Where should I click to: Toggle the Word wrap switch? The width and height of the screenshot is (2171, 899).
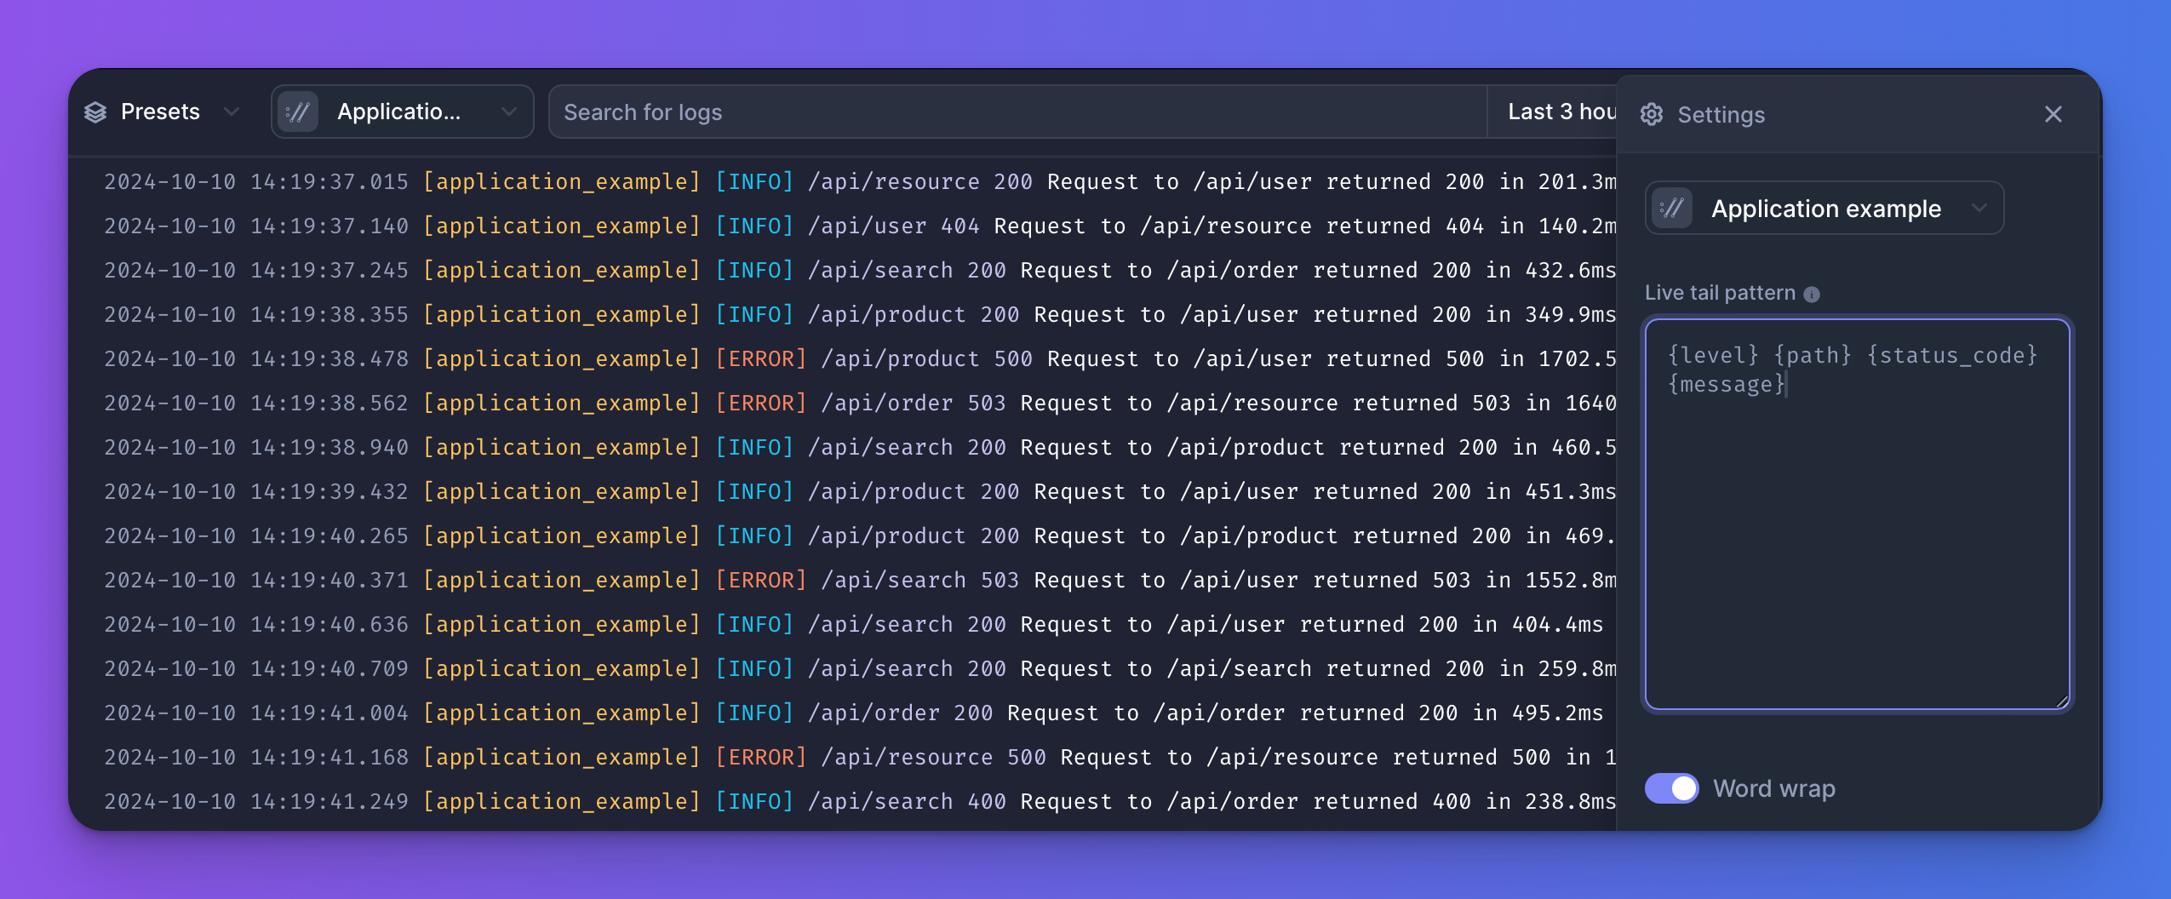tap(1671, 788)
